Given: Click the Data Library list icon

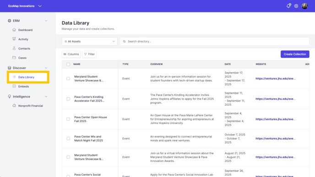Looking at the screenshot, I should coord(14,77).
